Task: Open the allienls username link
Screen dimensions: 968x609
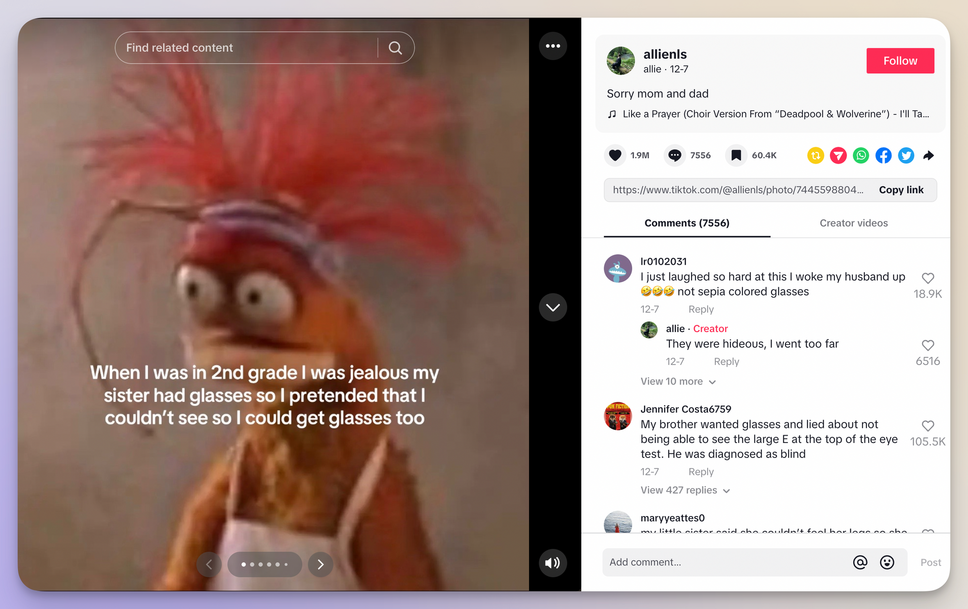Action: [x=665, y=54]
